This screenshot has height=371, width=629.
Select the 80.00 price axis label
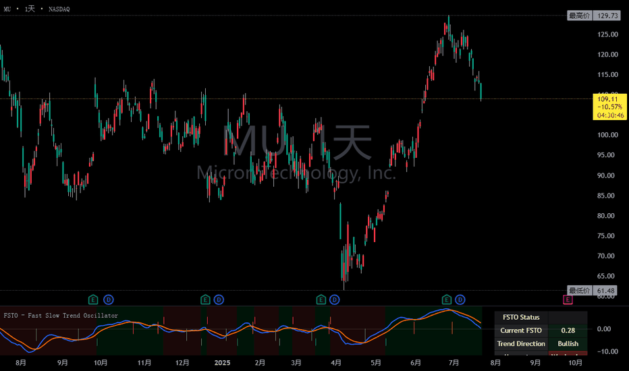606,215
